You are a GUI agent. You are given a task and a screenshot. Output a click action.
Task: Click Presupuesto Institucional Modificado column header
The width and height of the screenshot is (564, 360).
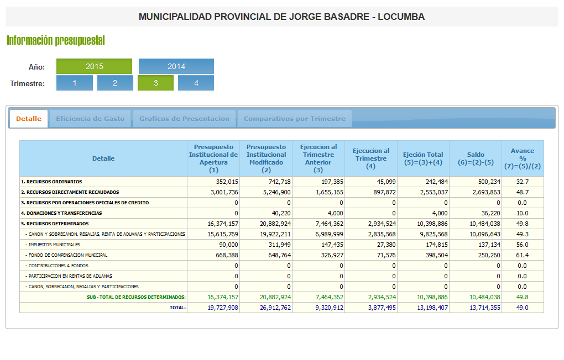(x=266, y=158)
